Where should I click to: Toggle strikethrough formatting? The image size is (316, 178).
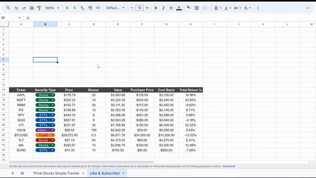(171, 8)
